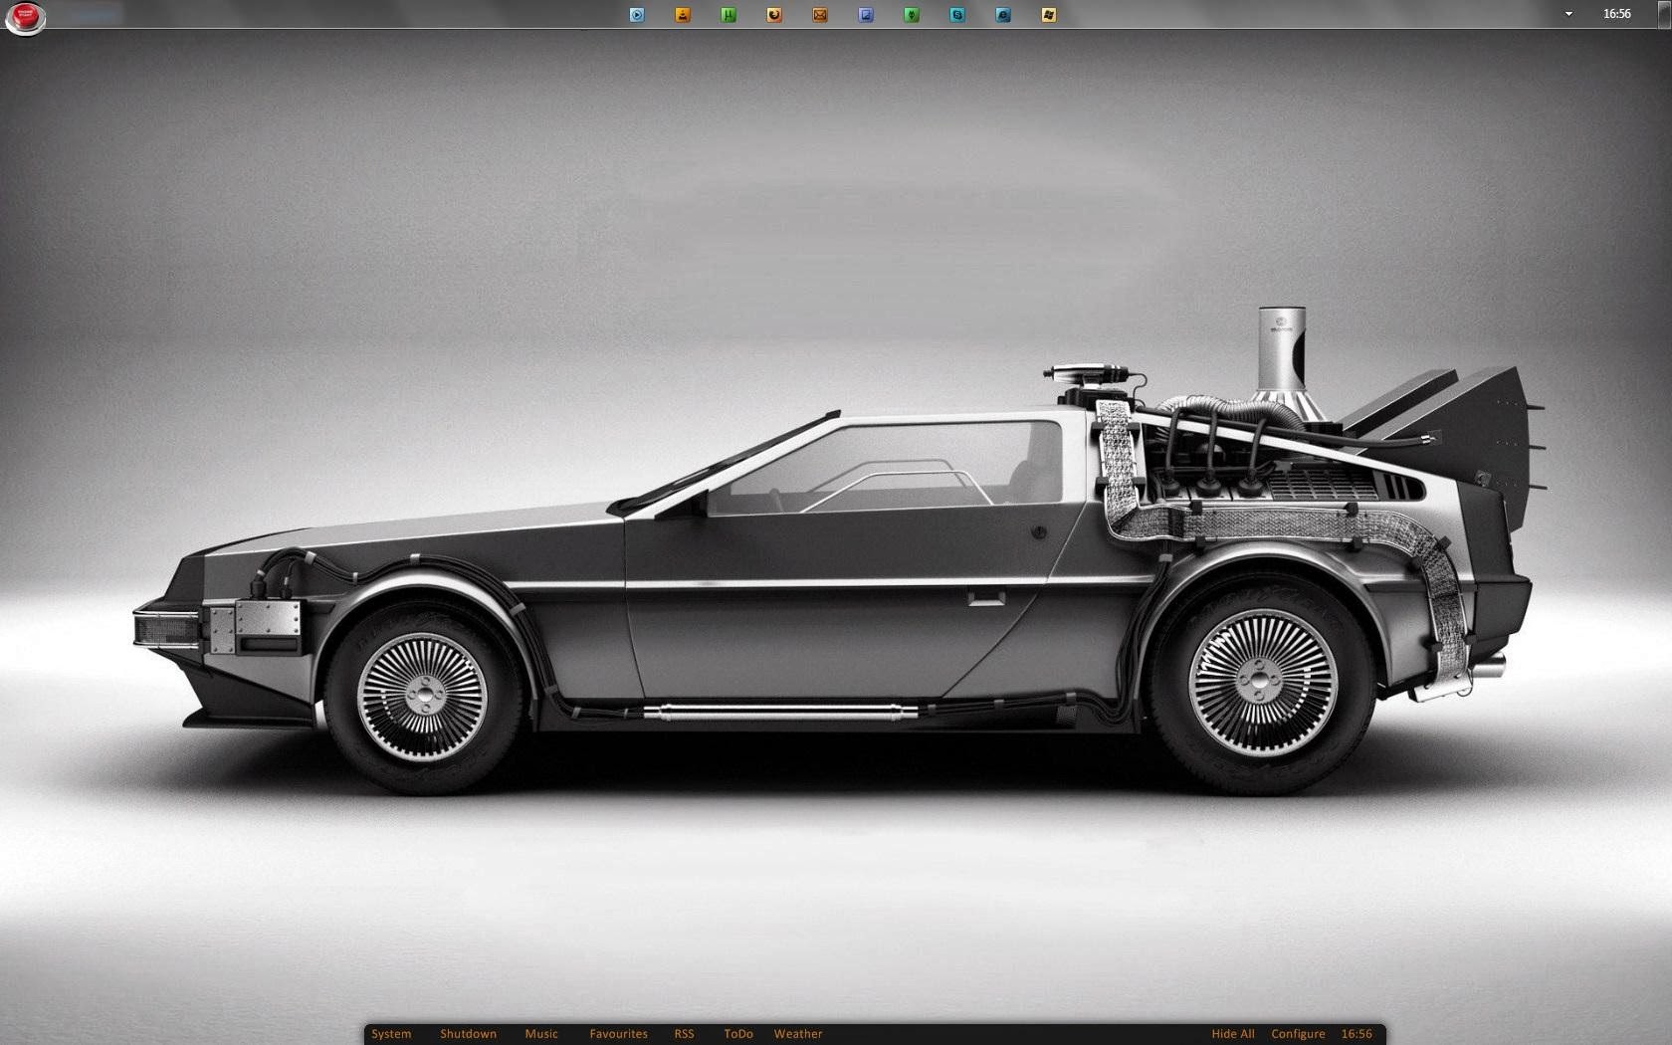1672x1045 pixels.
Task: Open the red Engine Start button
Action: 25,17
